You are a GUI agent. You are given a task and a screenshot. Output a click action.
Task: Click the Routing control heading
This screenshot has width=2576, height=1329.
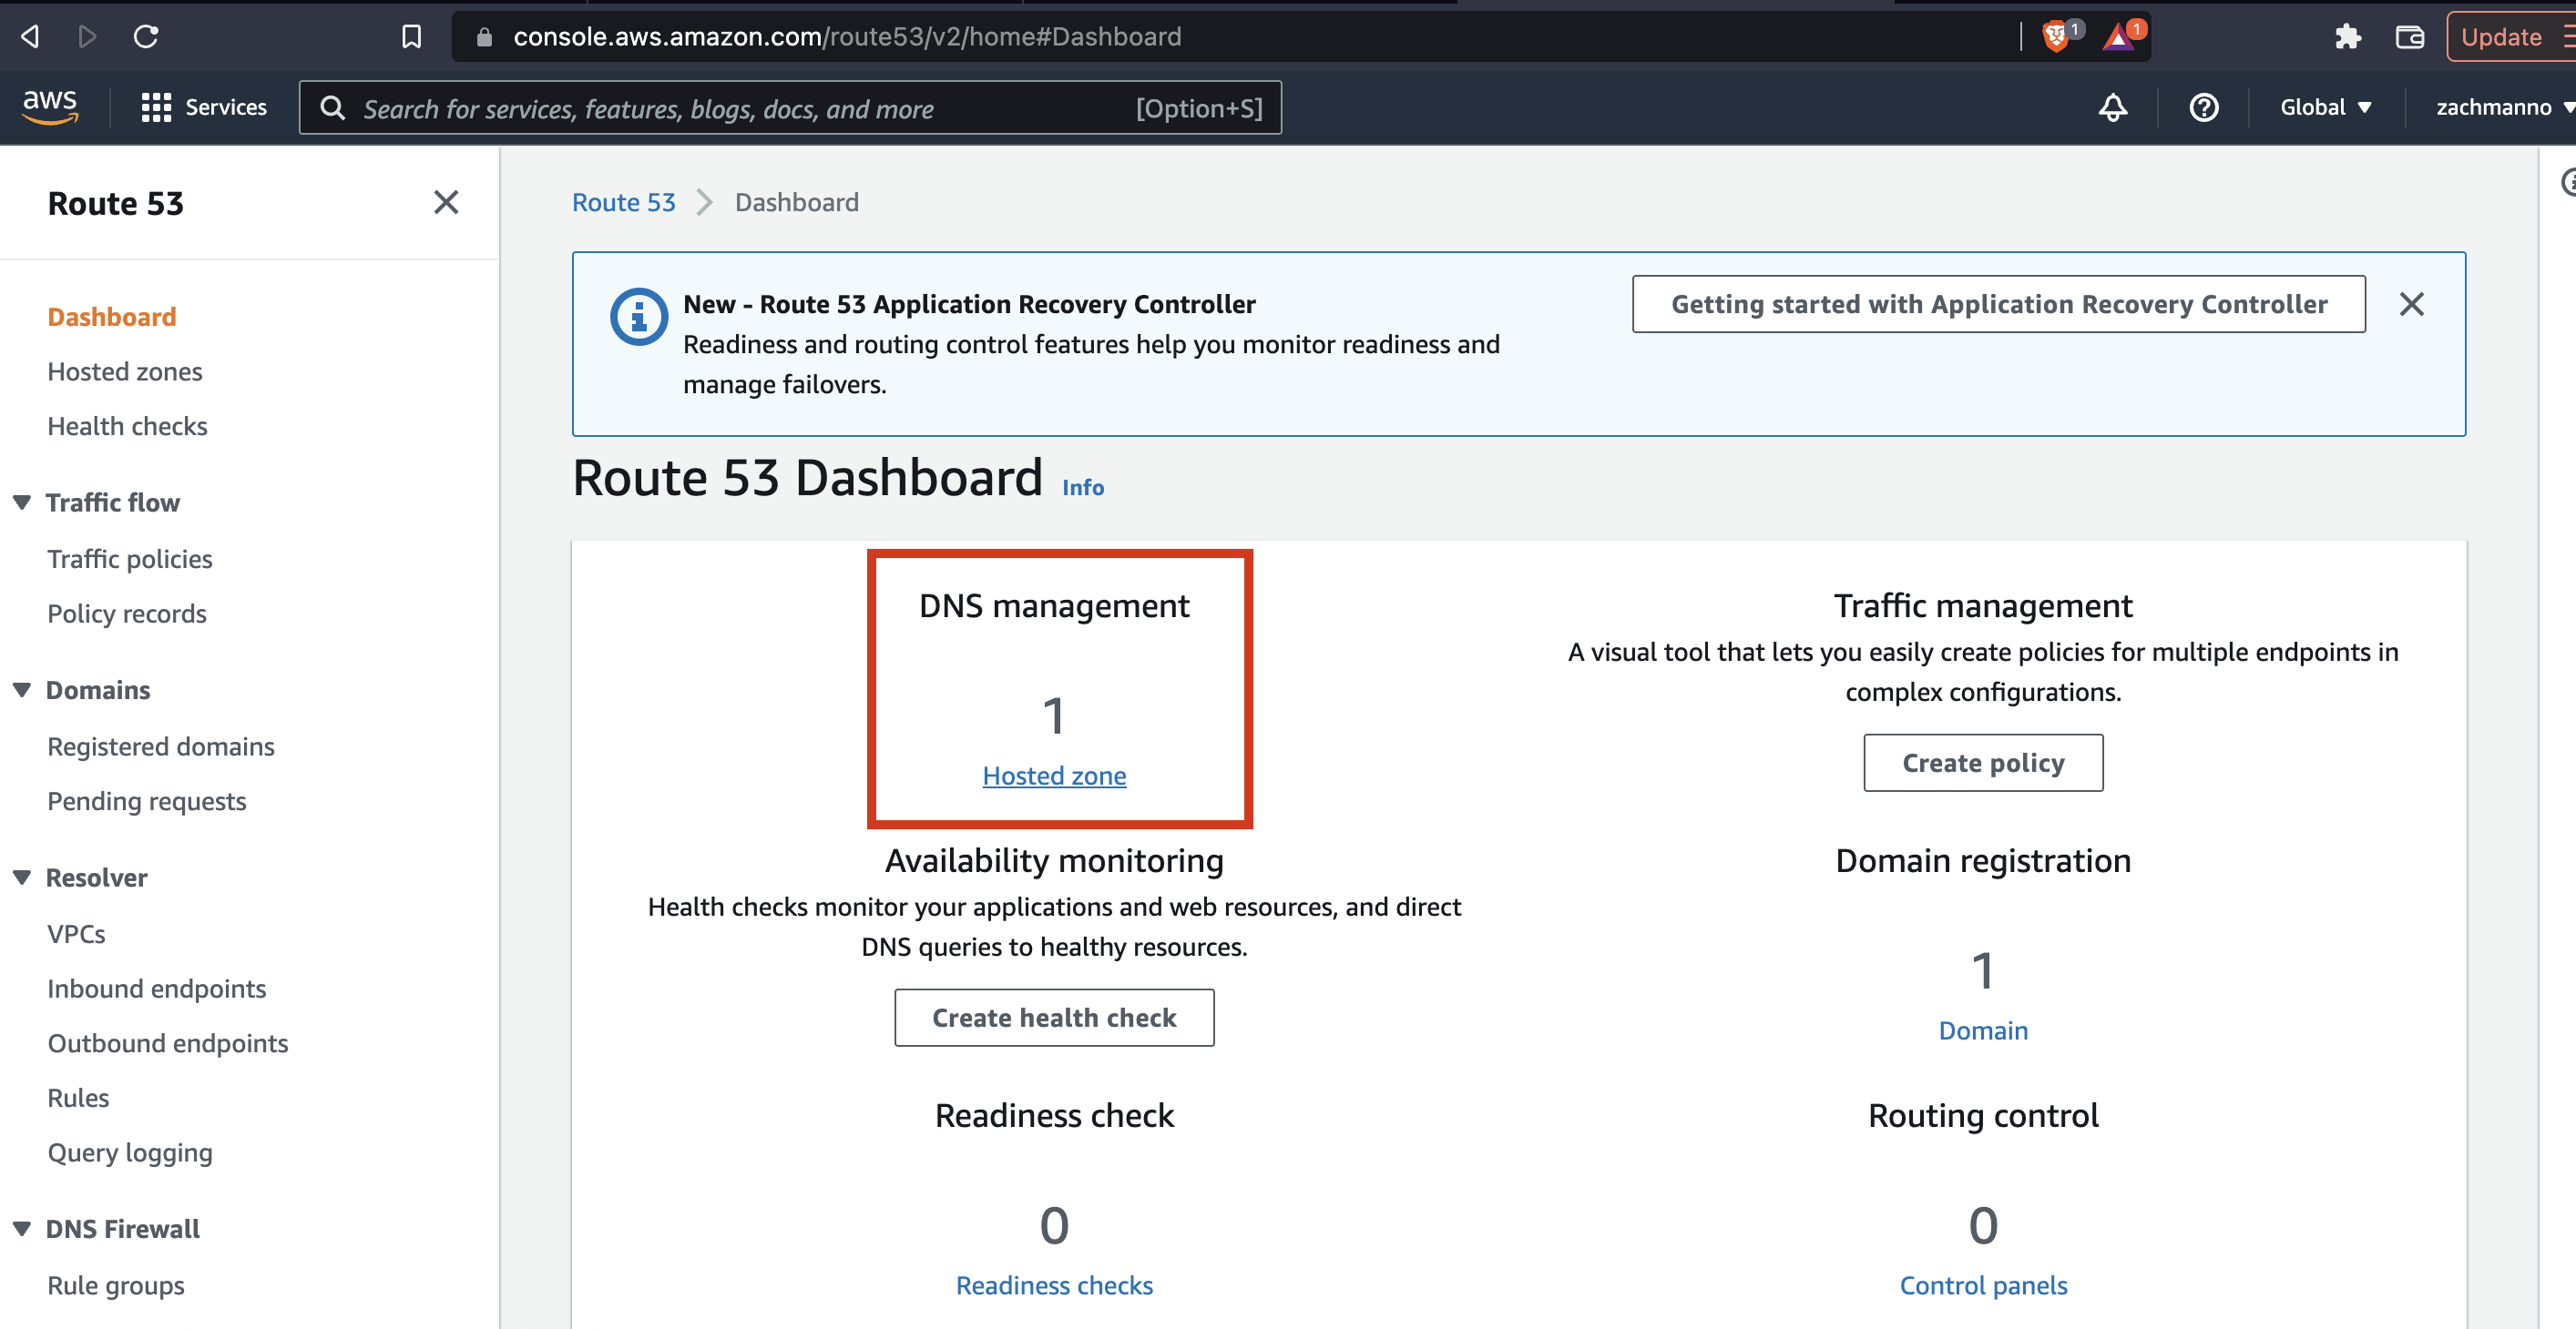pos(1983,1115)
